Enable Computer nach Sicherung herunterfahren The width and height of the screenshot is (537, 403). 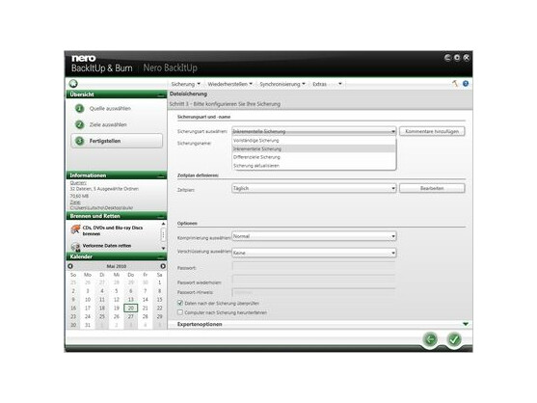[x=180, y=312]
